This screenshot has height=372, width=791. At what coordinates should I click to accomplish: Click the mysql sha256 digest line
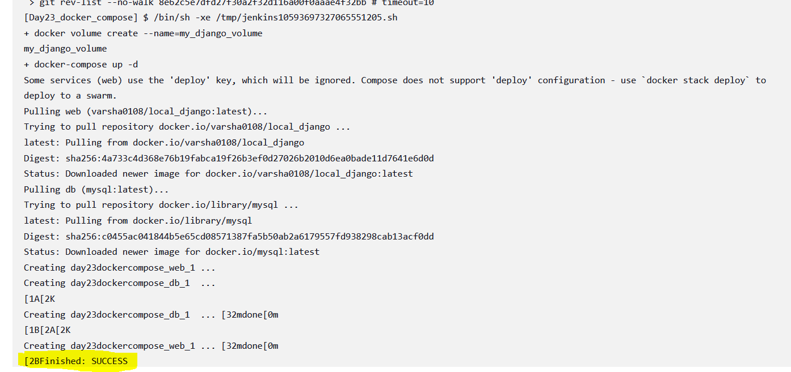(229, 237)
